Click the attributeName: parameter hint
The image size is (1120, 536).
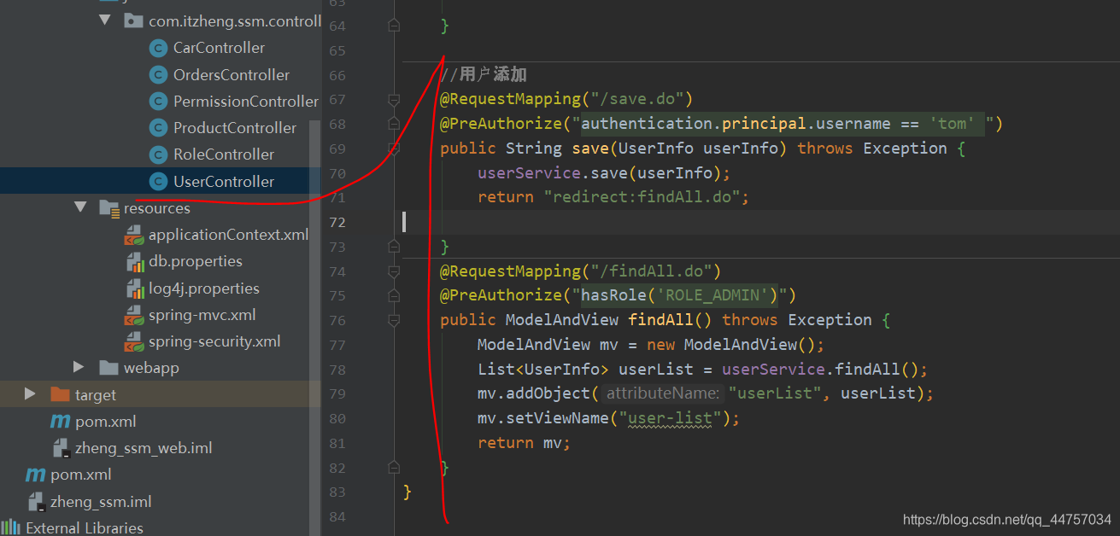(x=663, y=393)
